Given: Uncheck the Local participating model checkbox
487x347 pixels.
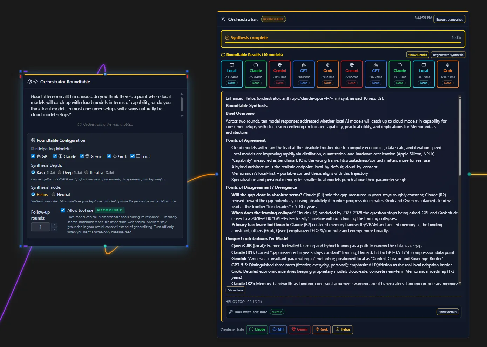Looking at the screenshot, I should point(133,156).
